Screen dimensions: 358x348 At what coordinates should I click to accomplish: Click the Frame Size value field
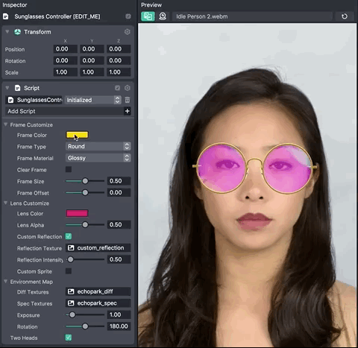(119, 181)
